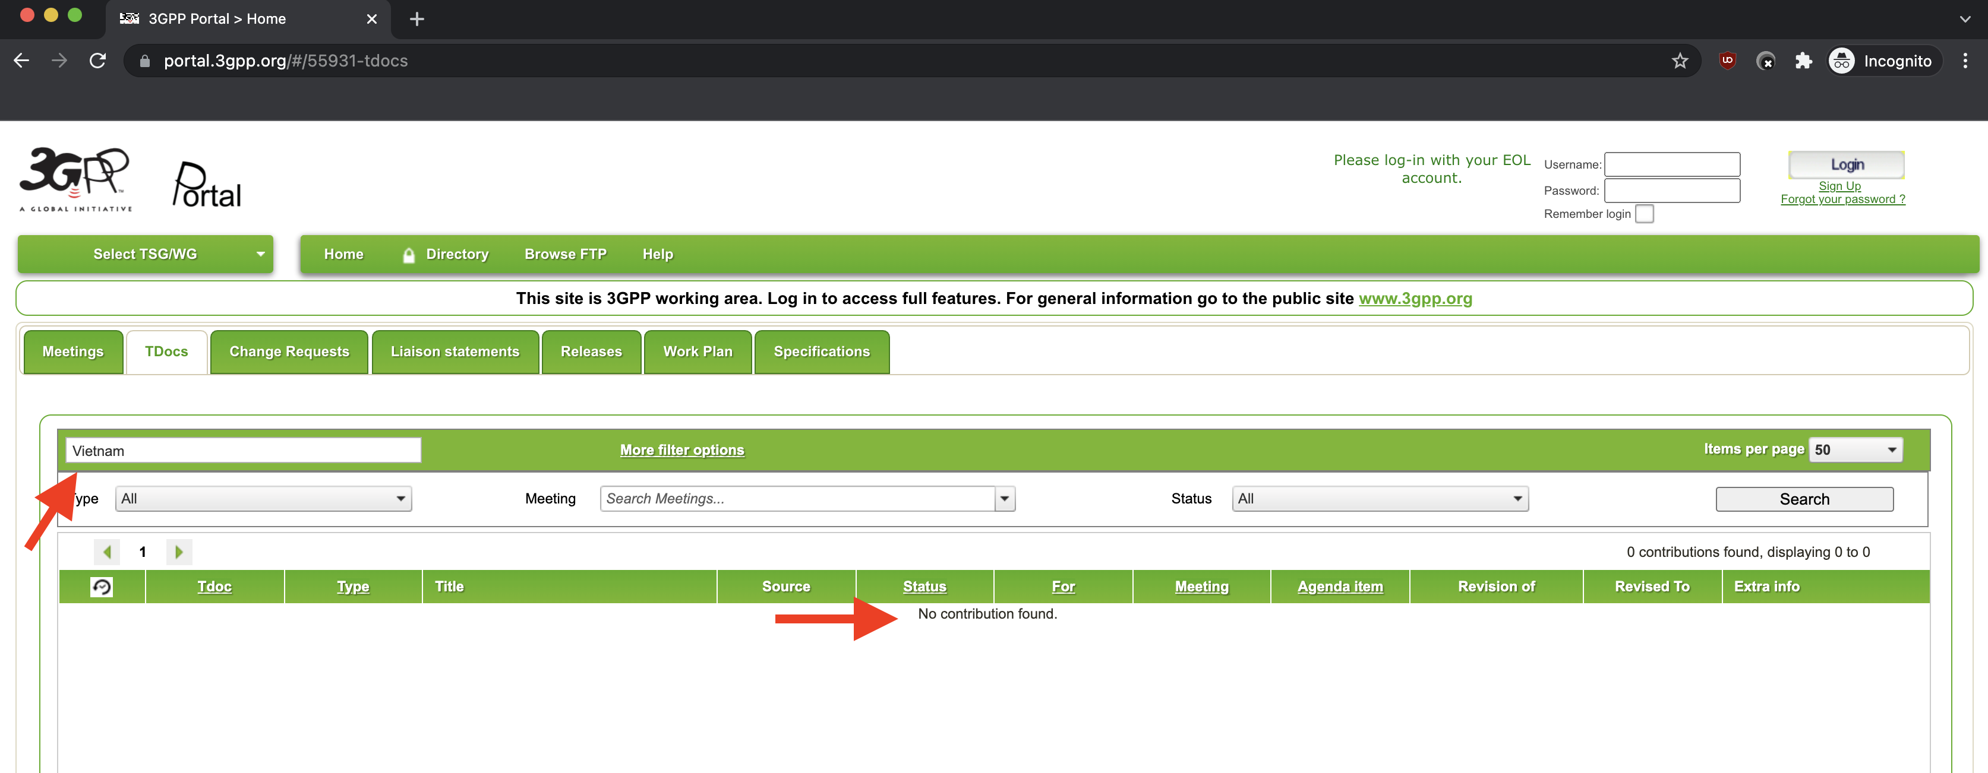Open the Chrome three-dot menu
1988x773 pixels.
tap(1965, 61)
